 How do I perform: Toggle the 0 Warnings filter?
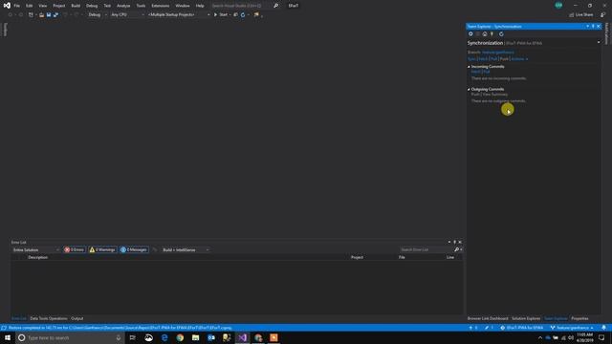click(102, 249)
